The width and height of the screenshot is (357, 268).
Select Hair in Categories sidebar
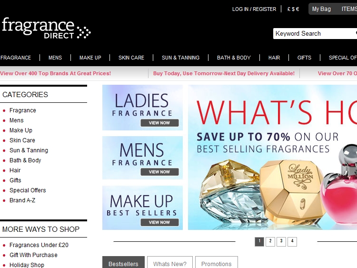15,170
